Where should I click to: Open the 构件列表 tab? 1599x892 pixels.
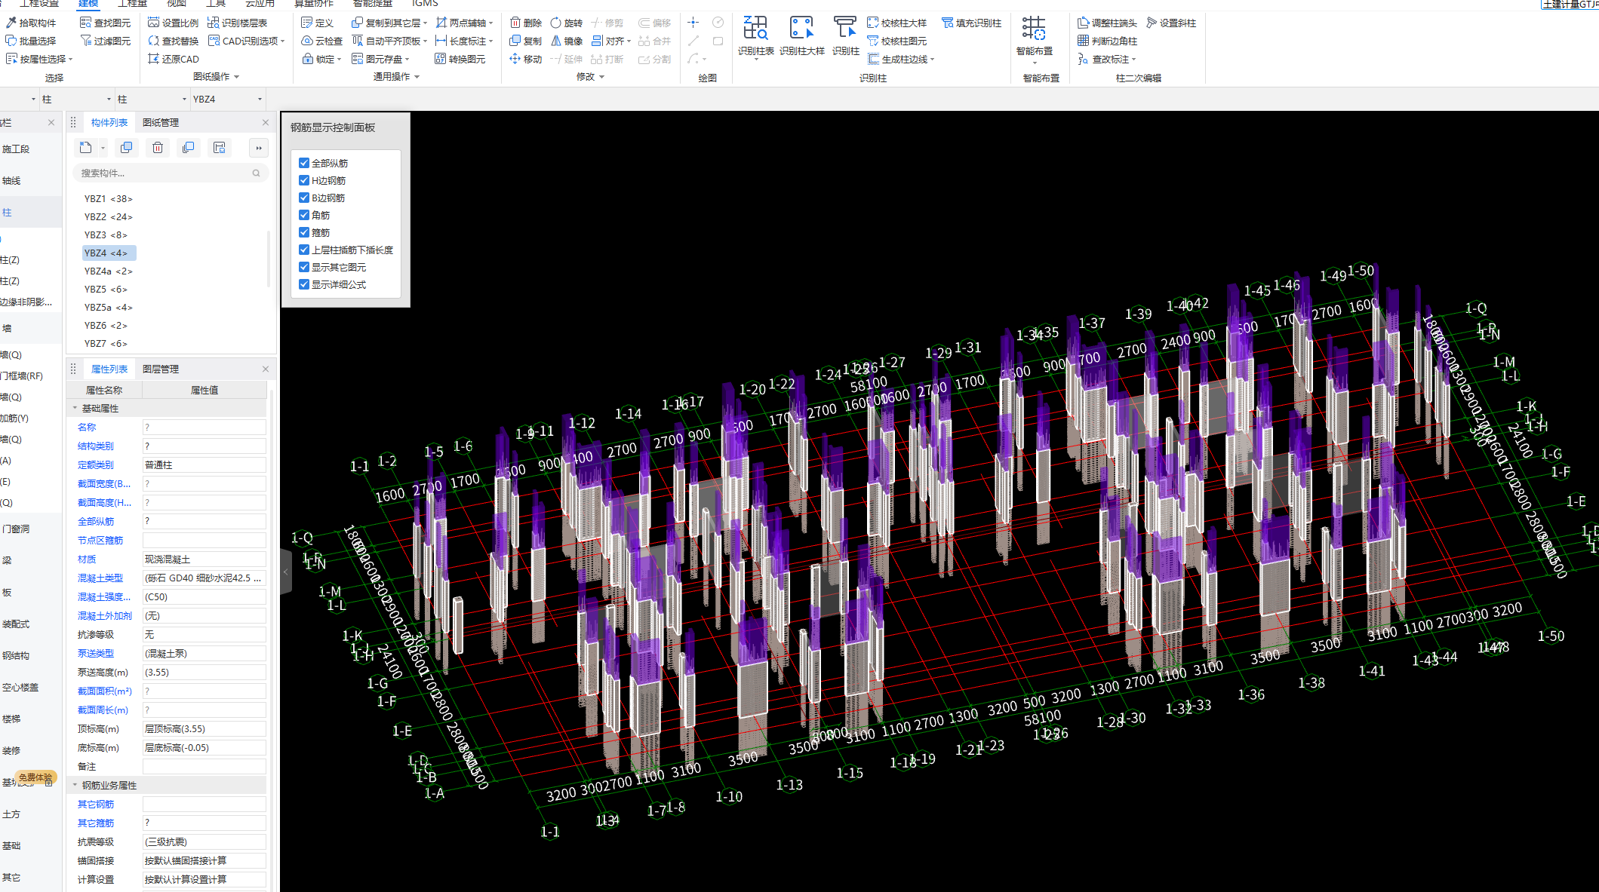click(109, 122)
